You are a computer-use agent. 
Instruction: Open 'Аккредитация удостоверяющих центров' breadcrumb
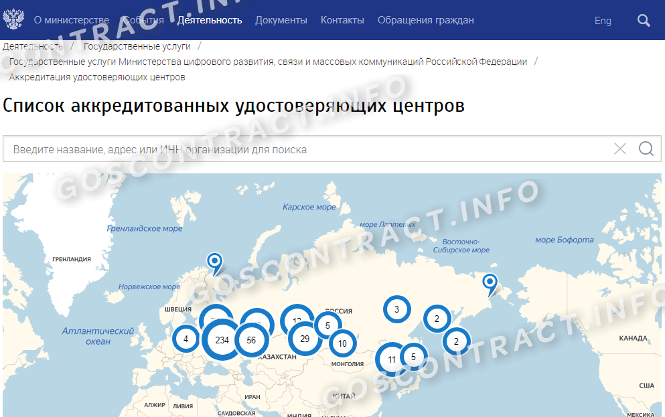tap(97, 77)
